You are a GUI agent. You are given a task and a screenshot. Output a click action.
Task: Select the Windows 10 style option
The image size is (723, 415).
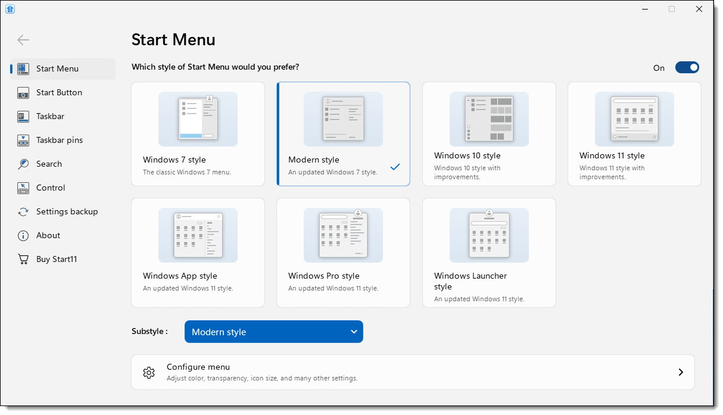(x=489, y=134)
